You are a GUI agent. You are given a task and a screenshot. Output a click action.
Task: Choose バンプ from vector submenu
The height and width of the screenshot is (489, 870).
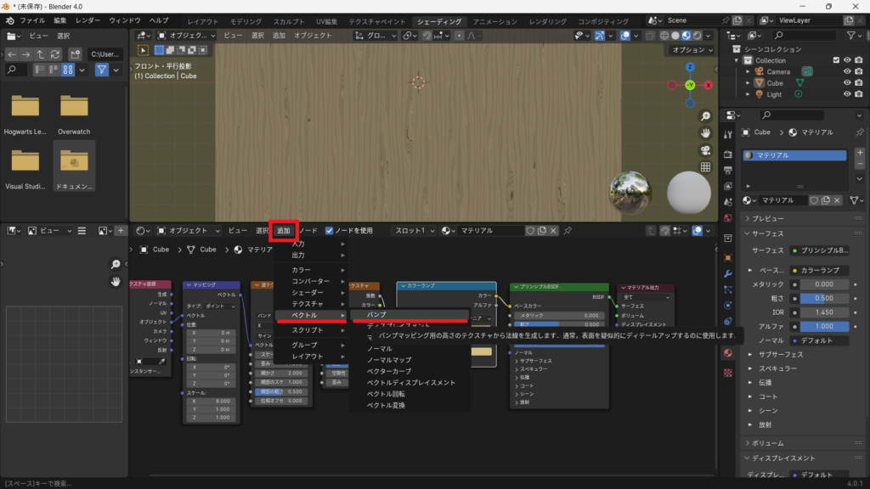click(x=410, y=314)
